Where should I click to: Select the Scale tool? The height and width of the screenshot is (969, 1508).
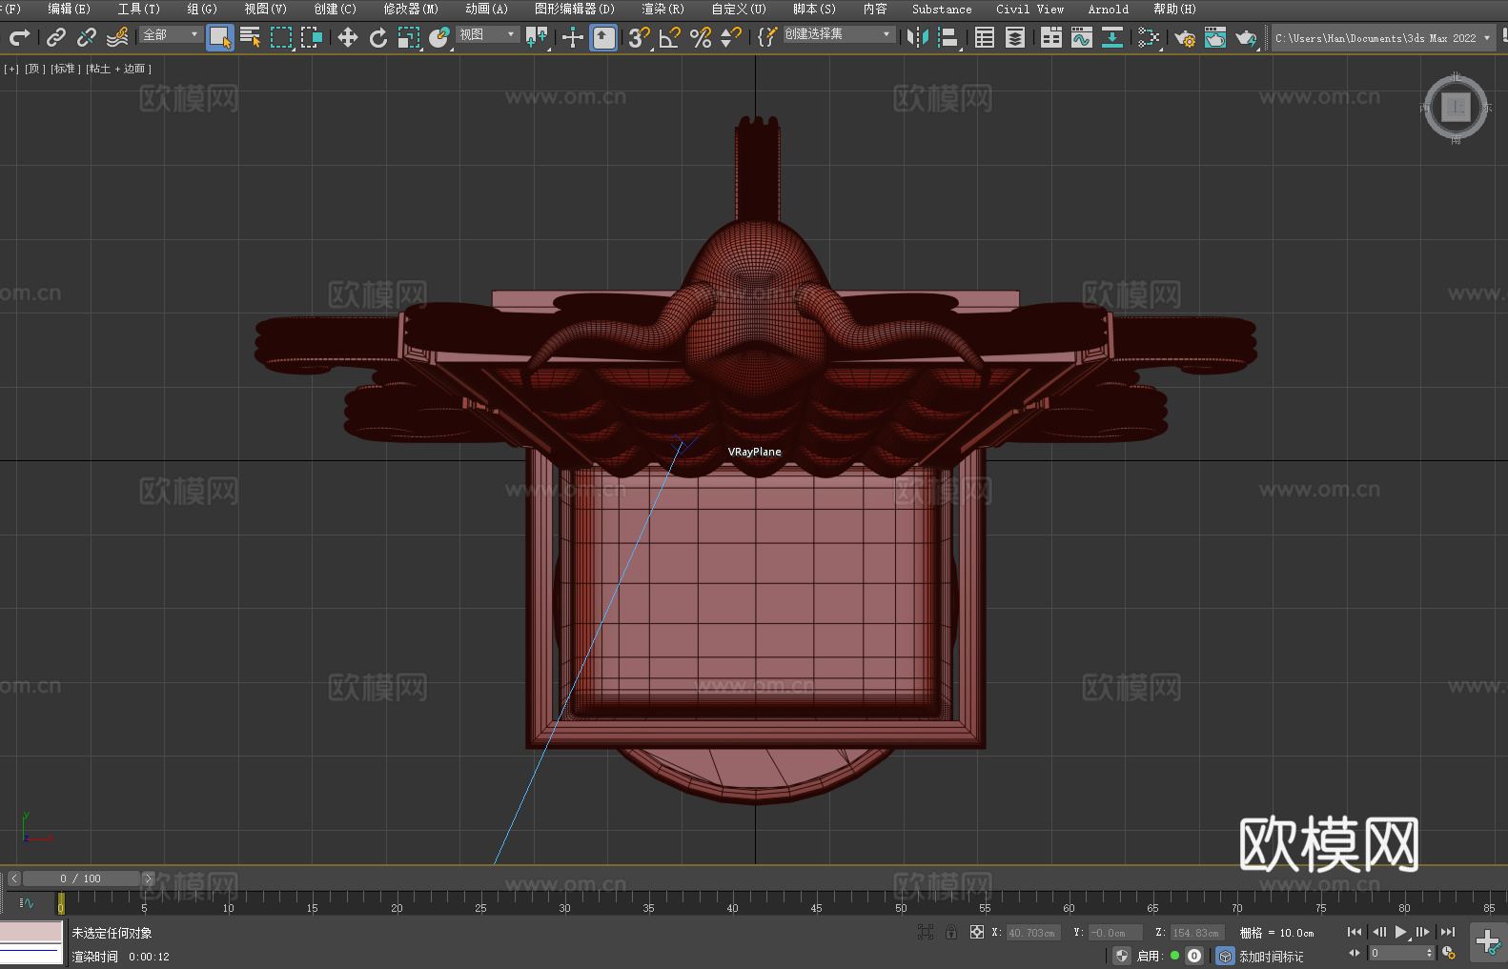point(409,37)
